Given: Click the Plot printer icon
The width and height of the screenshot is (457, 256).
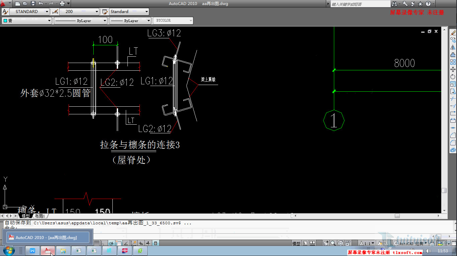Looking at the screenshot, I should pyautogui.click(x=62, y=4).
